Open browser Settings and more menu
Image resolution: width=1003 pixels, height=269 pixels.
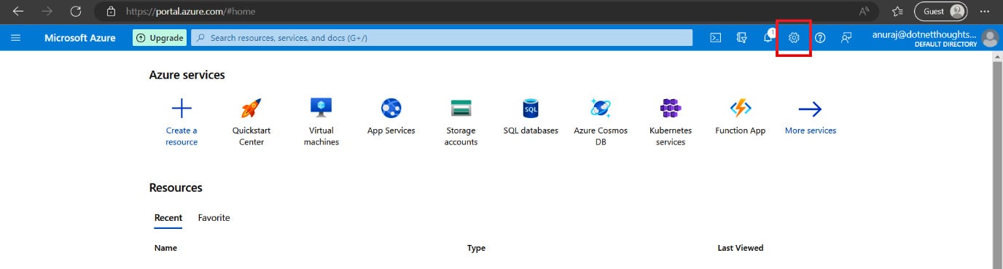pyautogui.click(x=986, y=12)
